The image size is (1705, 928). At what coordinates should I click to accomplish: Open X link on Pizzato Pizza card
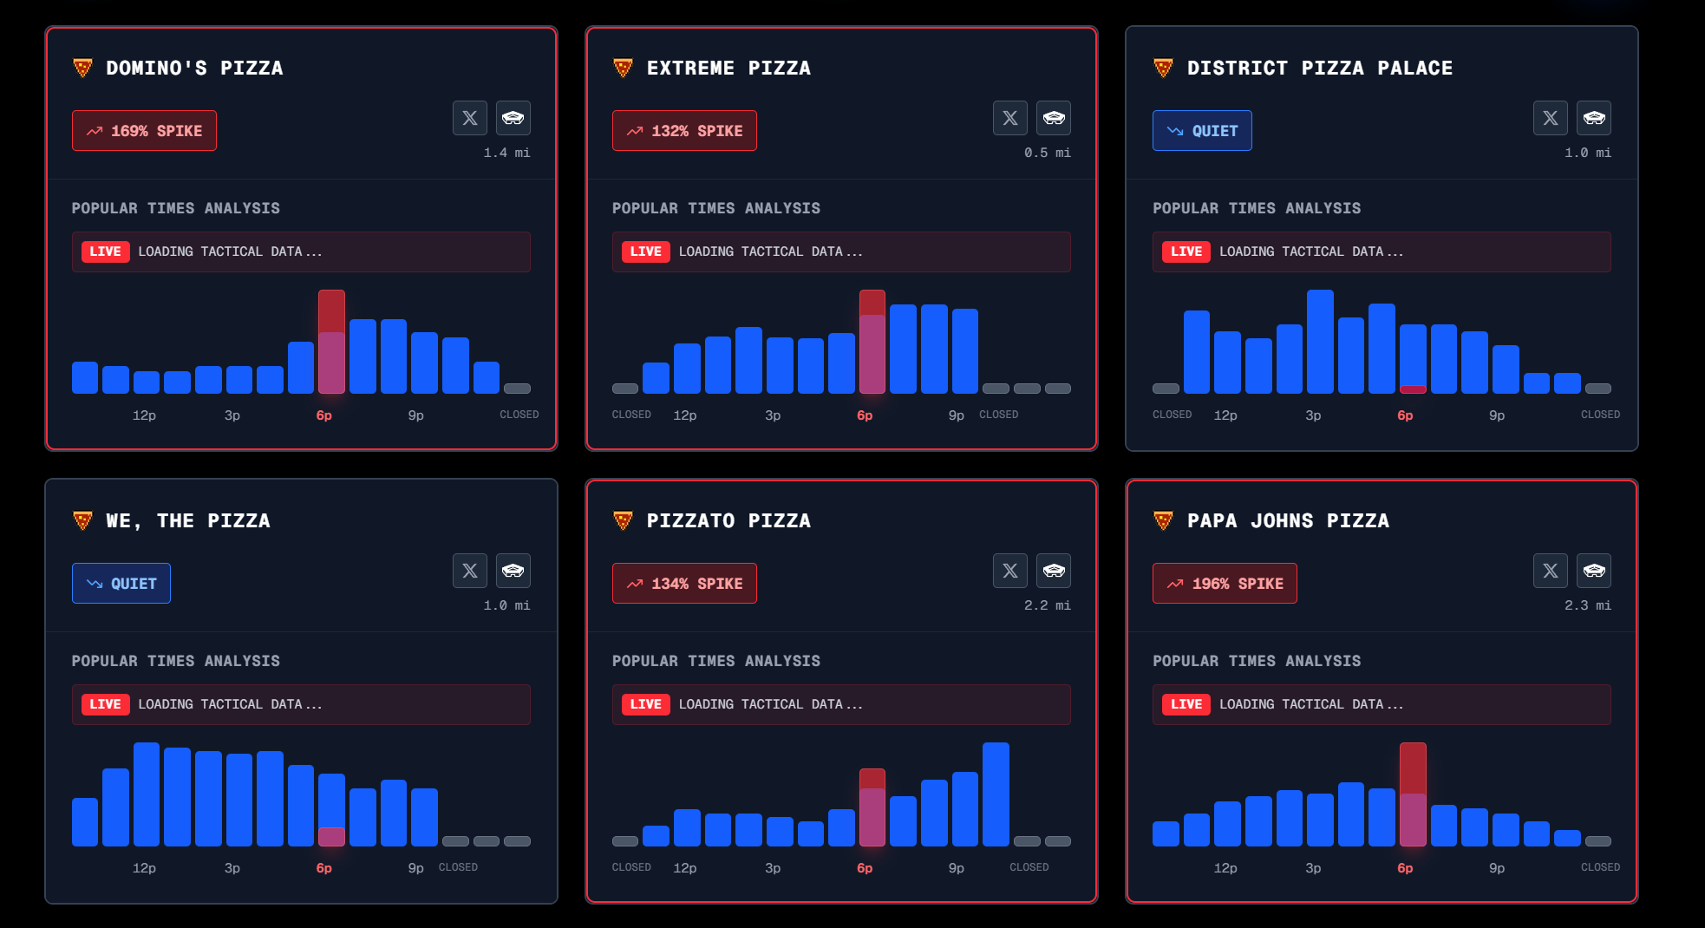[x=1010, y=571]
